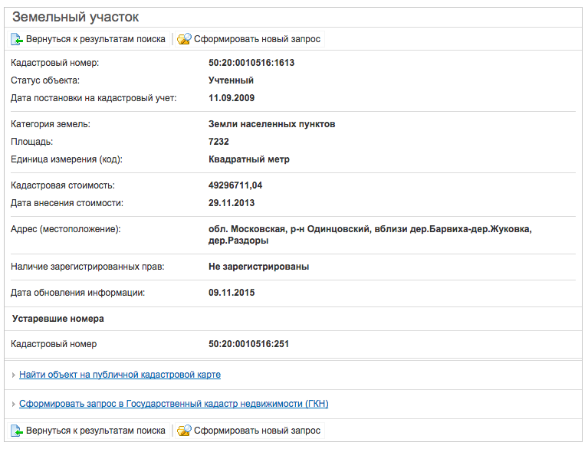Click cadastral number 50:20:0010516:1613
The image size is (588, 449).
tap(251, 63)
